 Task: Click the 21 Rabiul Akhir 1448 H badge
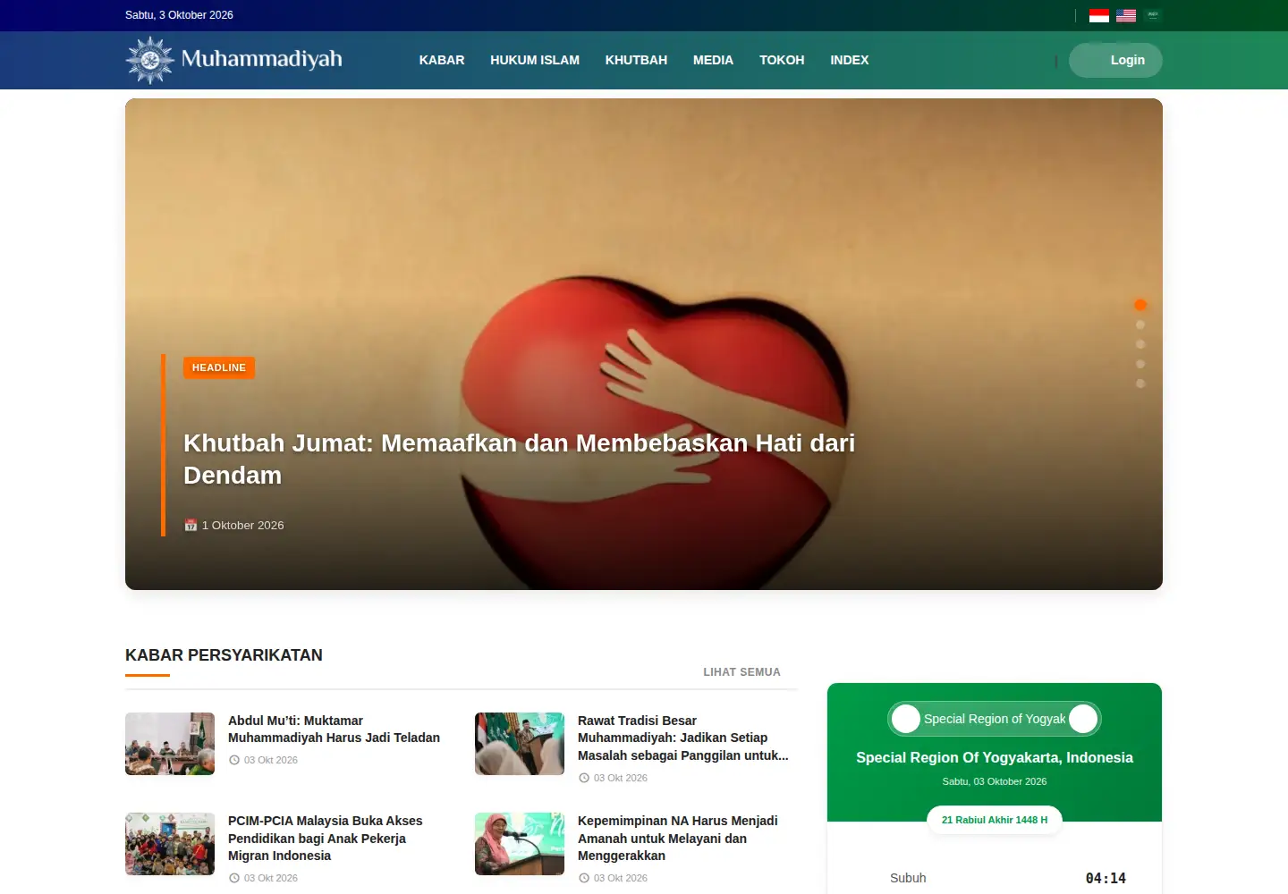995,820
